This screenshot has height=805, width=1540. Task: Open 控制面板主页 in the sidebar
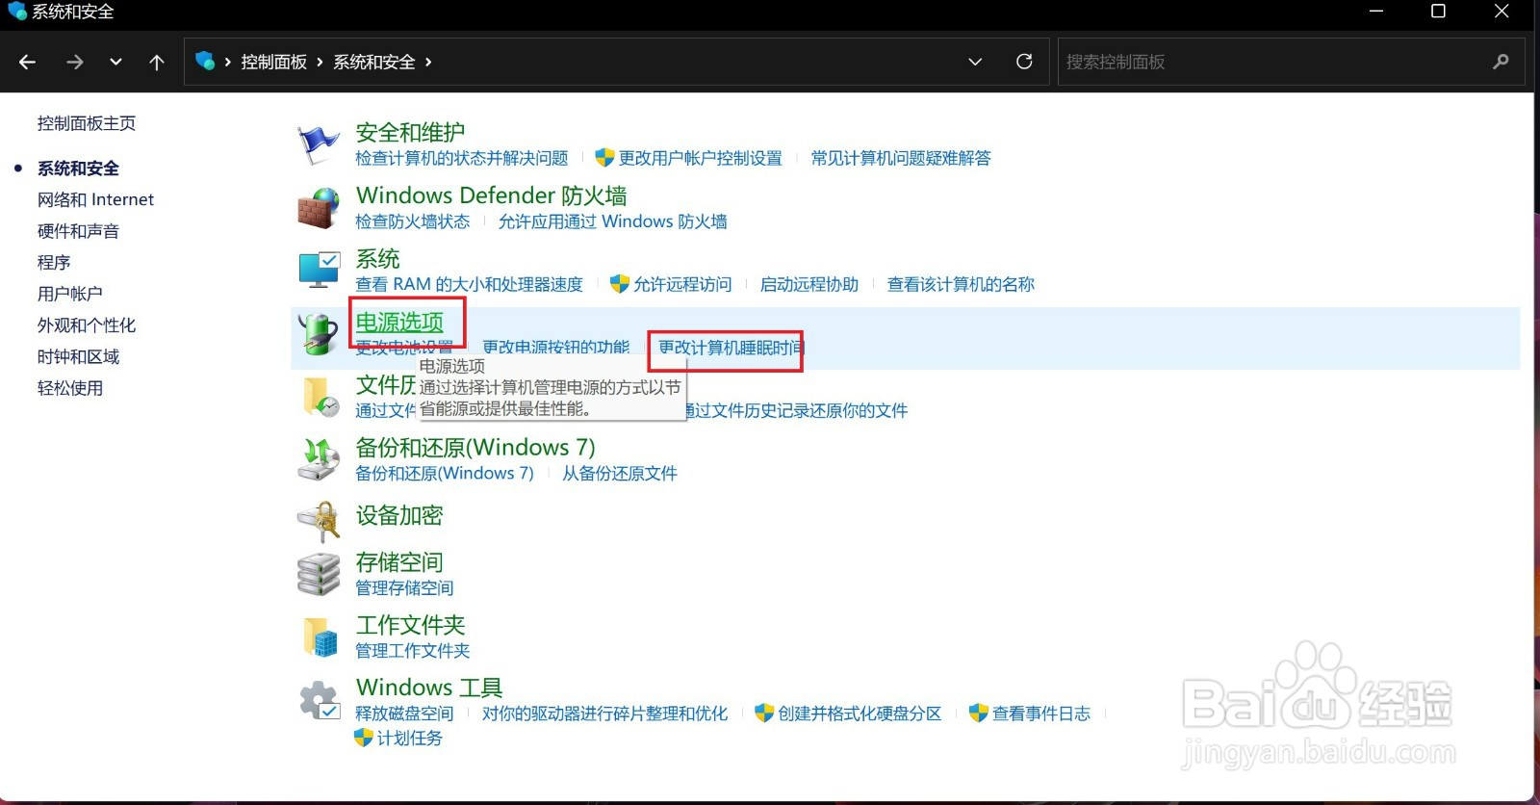pos(87,123)
